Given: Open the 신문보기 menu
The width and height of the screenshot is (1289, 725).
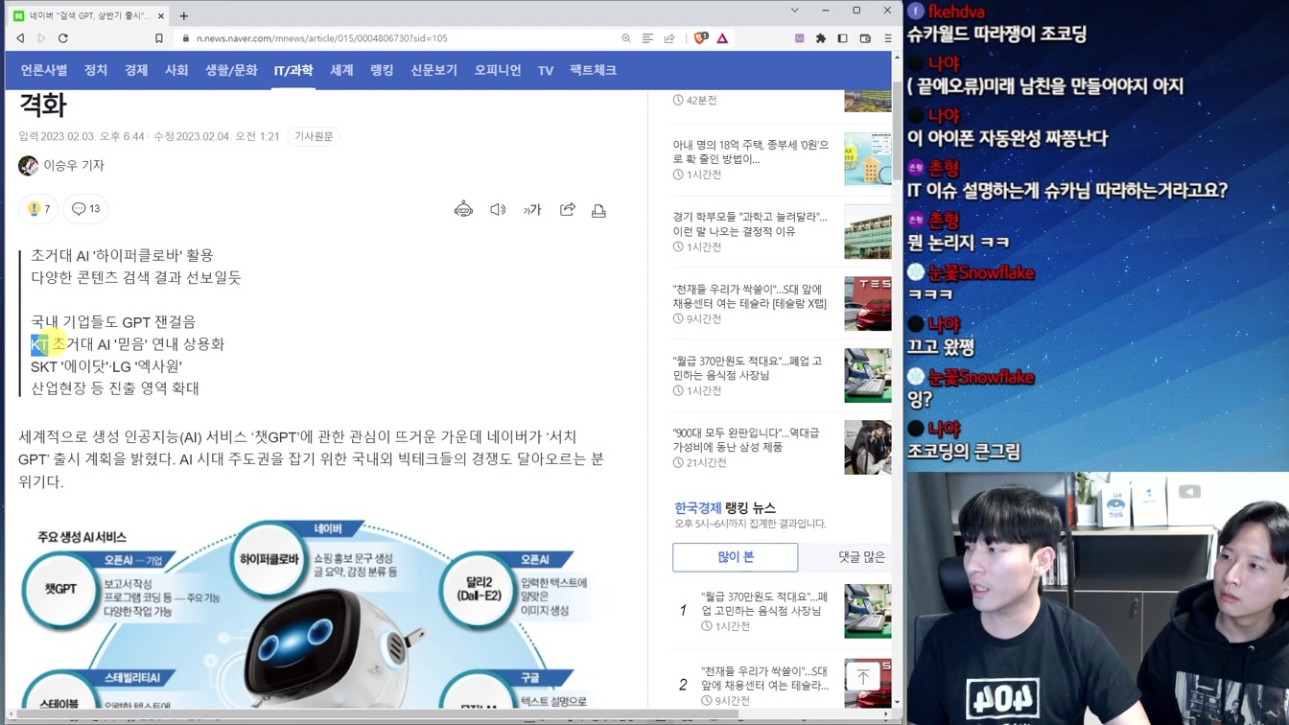Looking at the screenshot, I should 434,70.
